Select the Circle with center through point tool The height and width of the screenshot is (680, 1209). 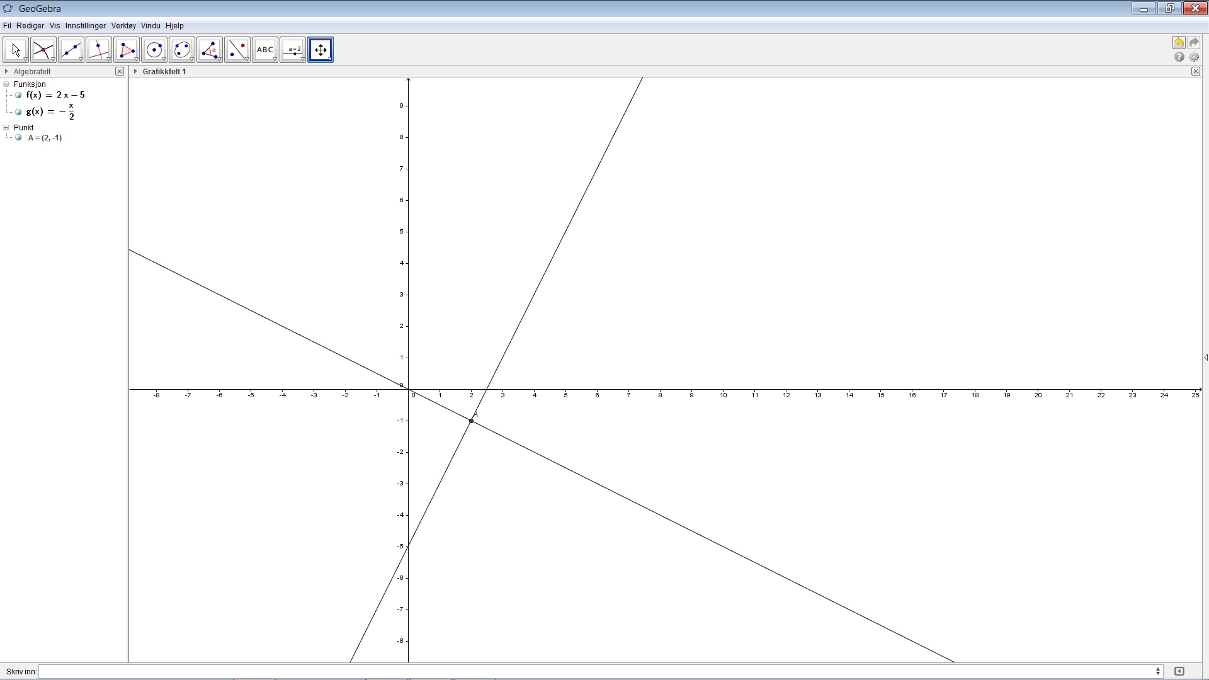click(154, 50)
